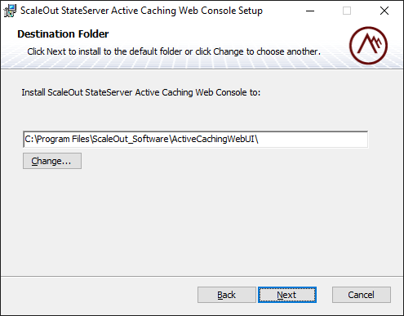Click the grid-patterned header banner background

190,62
